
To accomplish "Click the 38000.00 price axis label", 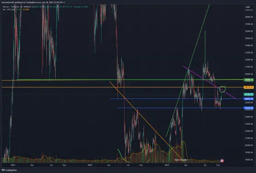I will point(249,17).
